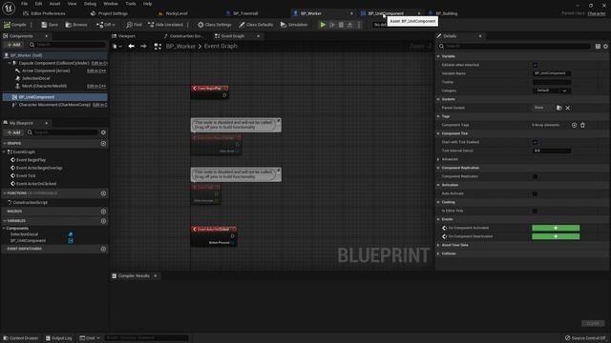Play the level with green Play button
The width and height of the screenshot is (611, 343).
point(323,25)
